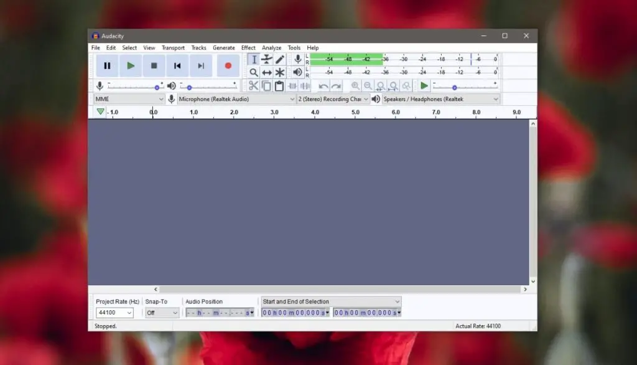
Task: Select the Time Shift tool
Action: point(267,72)
